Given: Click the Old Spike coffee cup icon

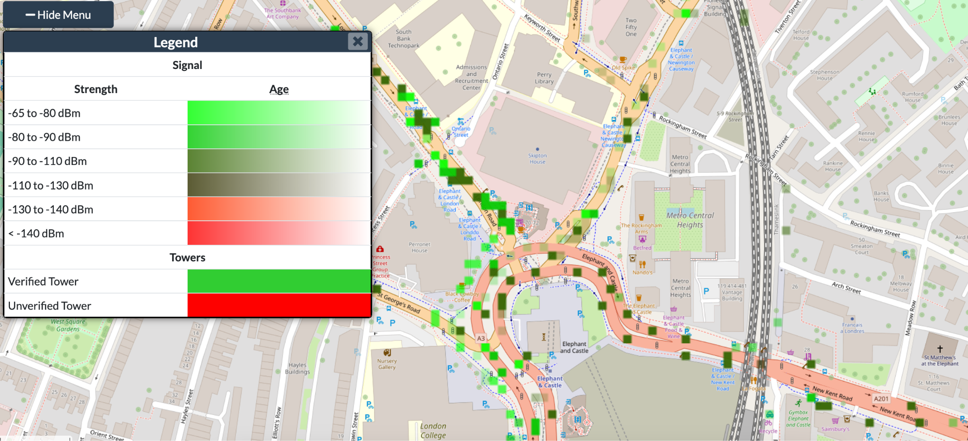Looking at the screenshot, I should [622, 60].
